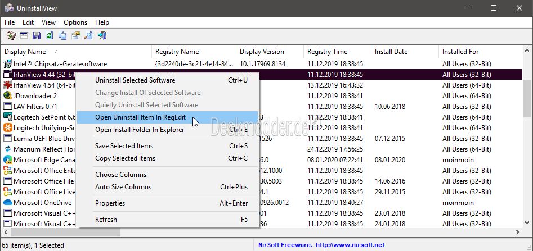This screenshot has height=251, width=533.
Task: Click the Macrium Reflect row icon
Action: pos(7,149)
